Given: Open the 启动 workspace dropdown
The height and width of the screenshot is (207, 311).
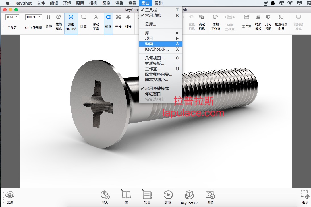Looking at the screenshot, I should [x=12, y=17].
